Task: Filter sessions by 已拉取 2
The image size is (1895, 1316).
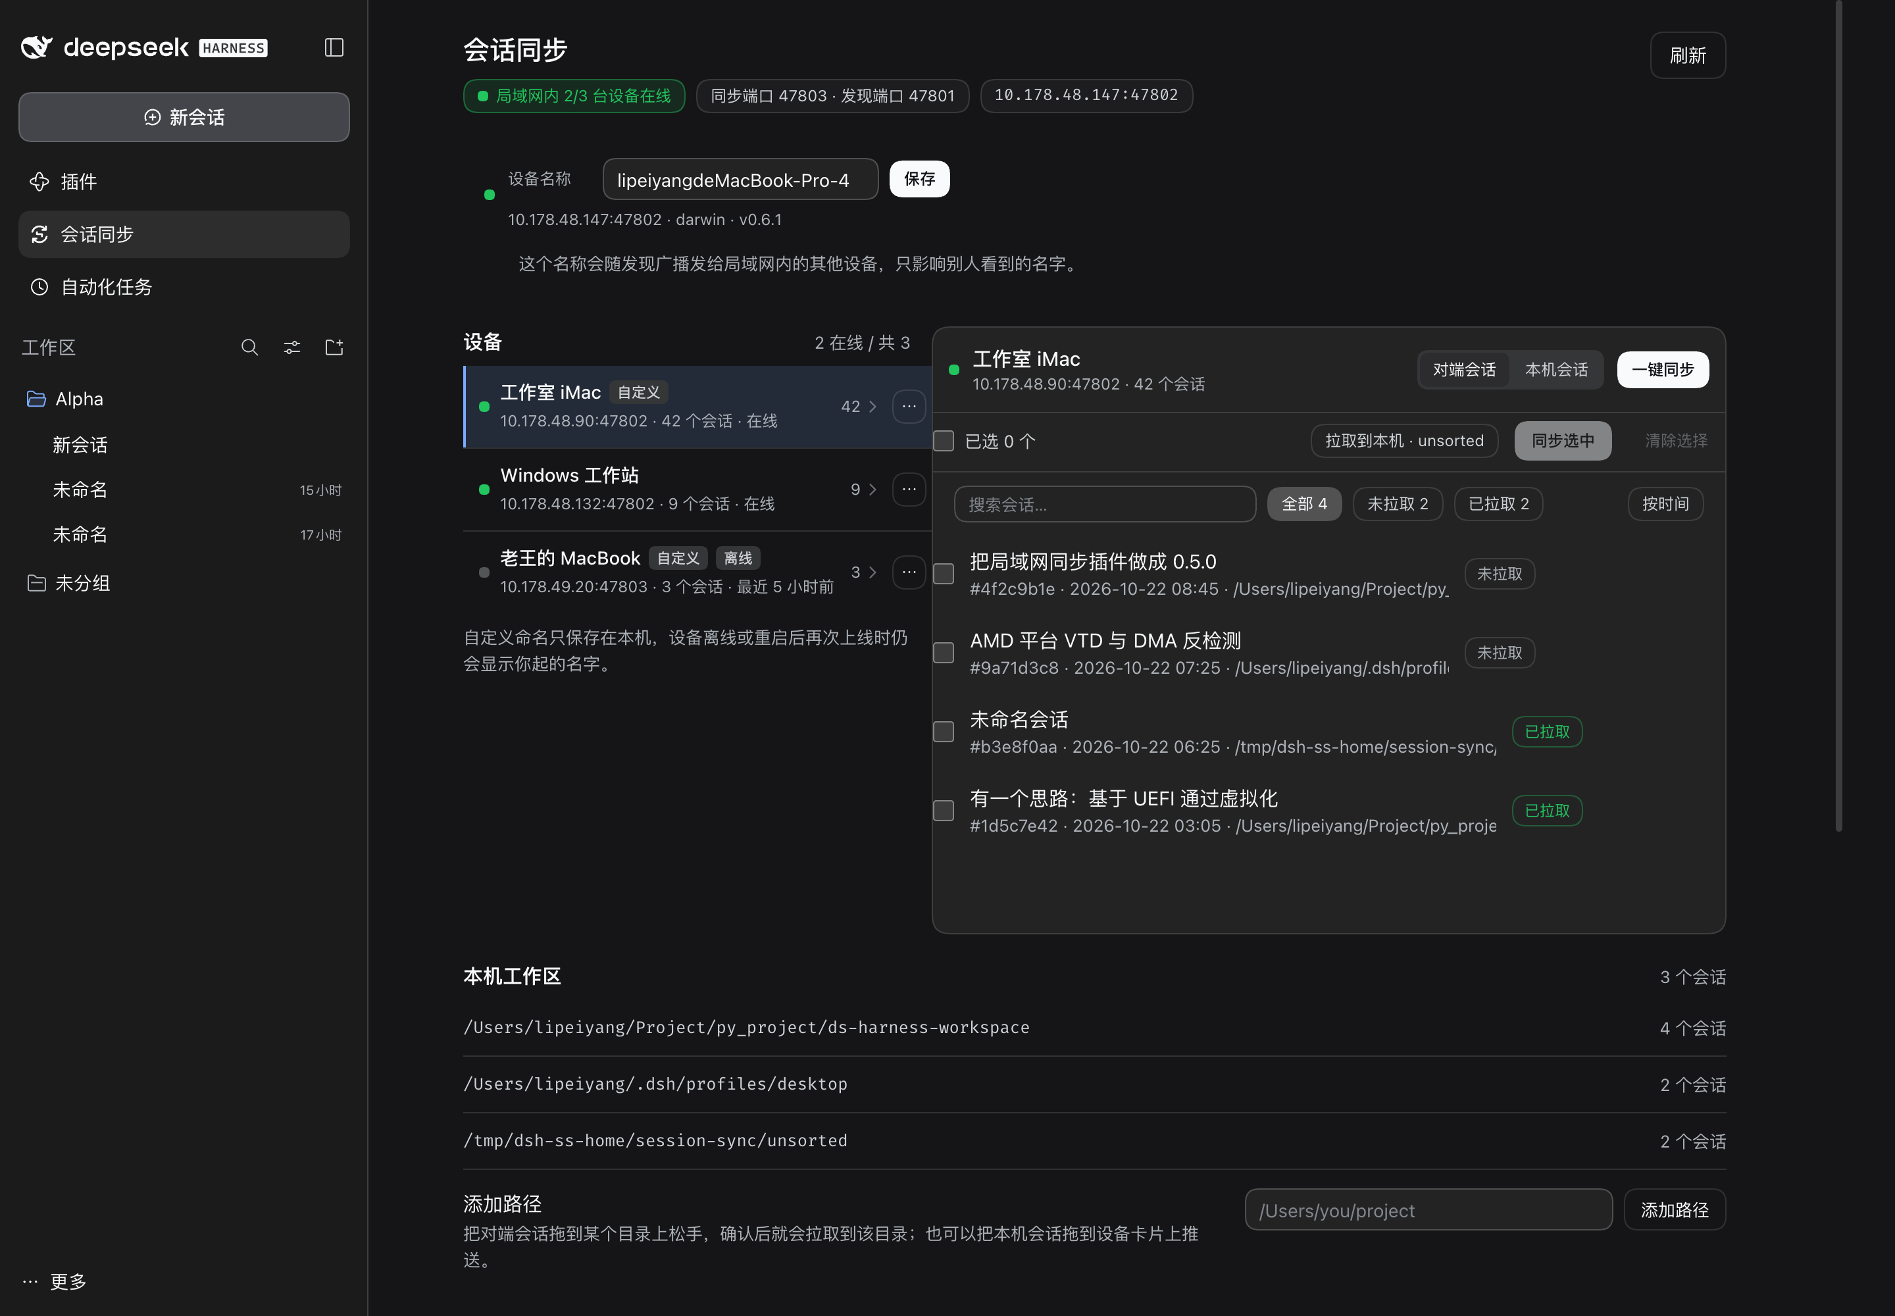Action: 1498,504
